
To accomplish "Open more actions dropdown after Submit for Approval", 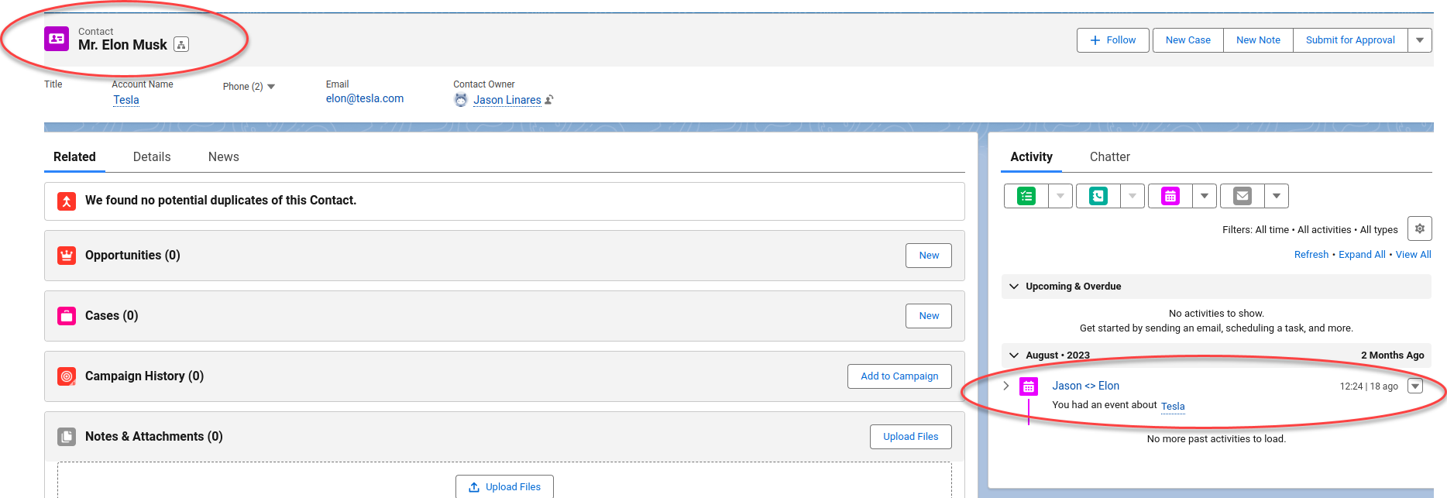I will point(1420,40).
